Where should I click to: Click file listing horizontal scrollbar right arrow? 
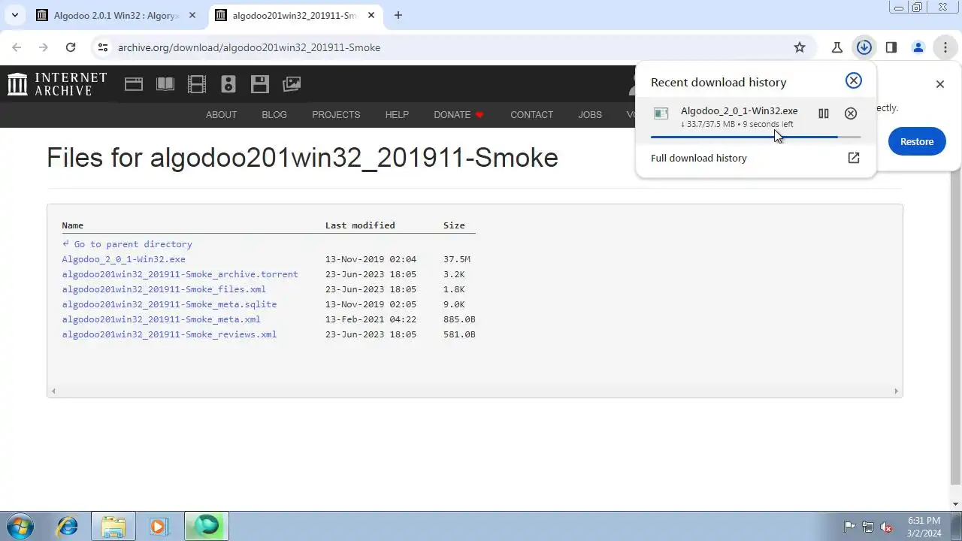[x=896, y=391]
